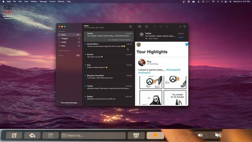Click the sender avatar circle in message header
The height and width of the screenshot is (142, 252).
142,34
